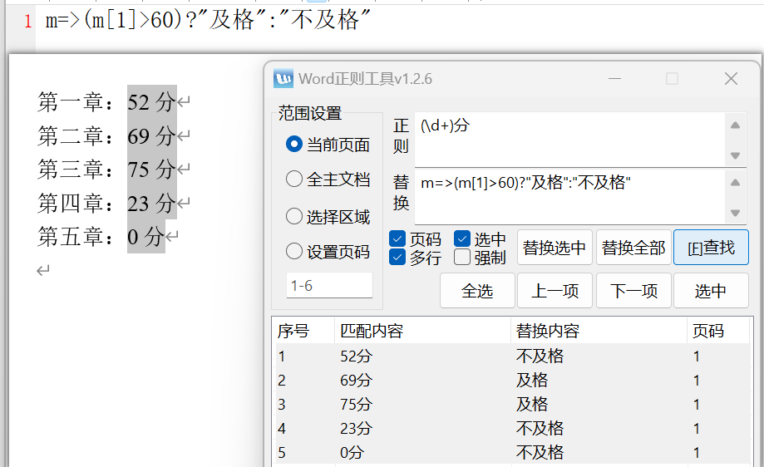Go to previous match with 上一项
The image size is (764, 467).
555,291
